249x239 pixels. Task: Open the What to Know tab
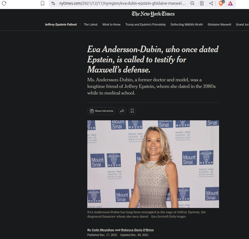coord(111,24)
